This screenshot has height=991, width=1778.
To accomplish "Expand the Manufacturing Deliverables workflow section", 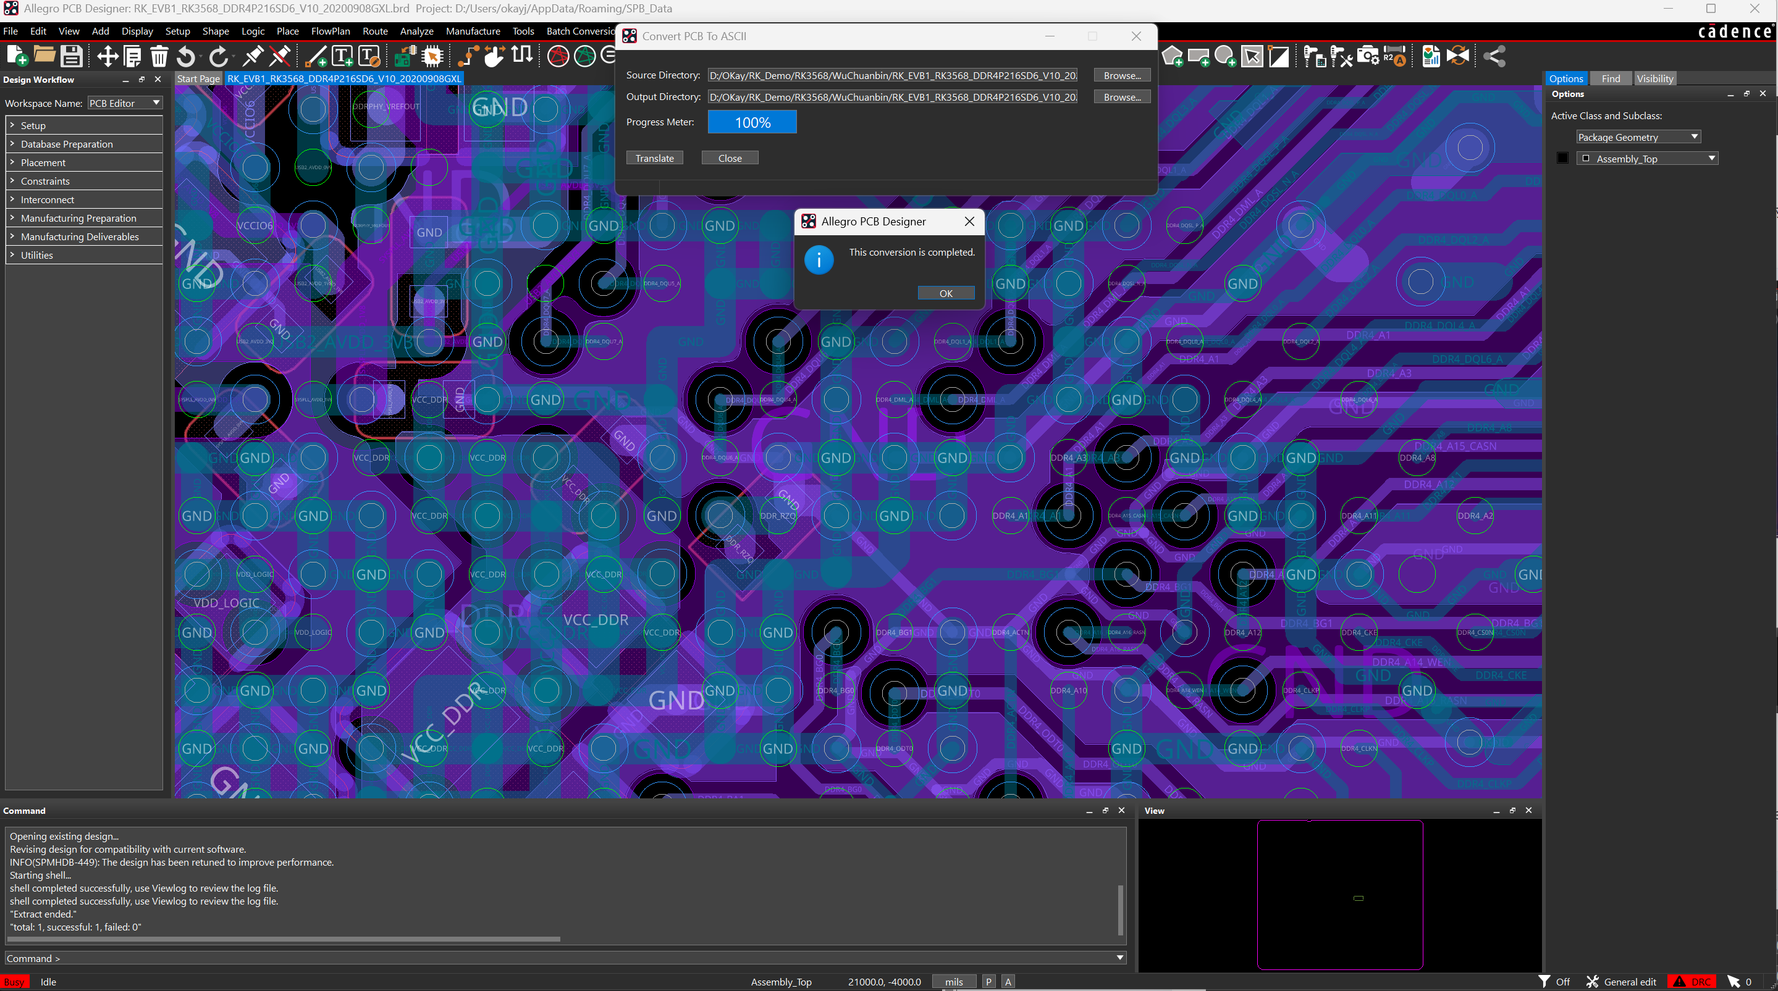I will 84,237.
